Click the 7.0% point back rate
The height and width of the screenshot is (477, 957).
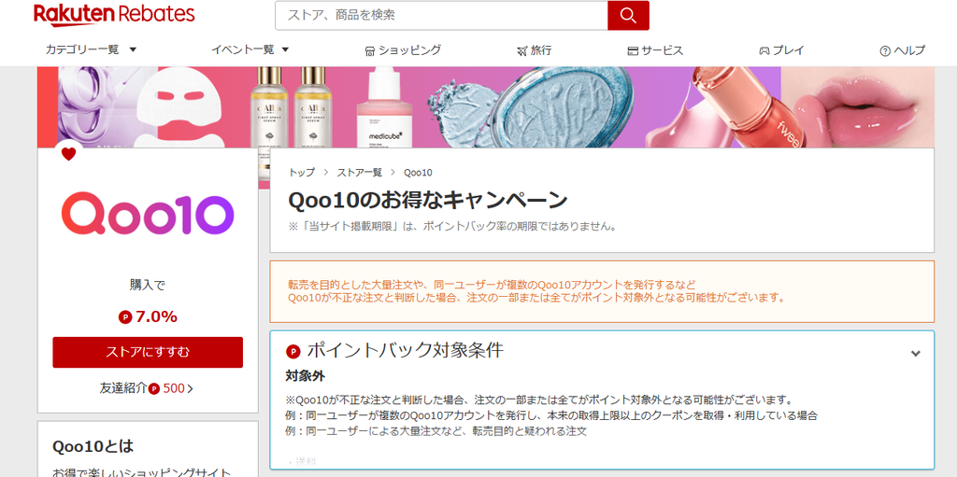(156, 316)
